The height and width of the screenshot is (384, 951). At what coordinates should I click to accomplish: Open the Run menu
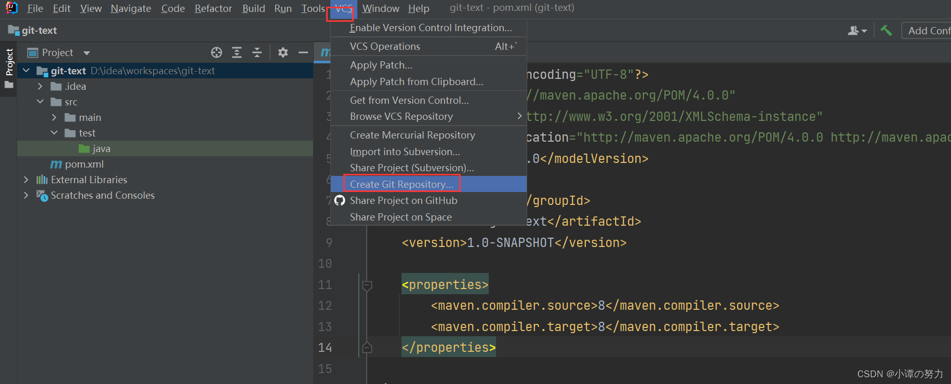click(283, 8)
